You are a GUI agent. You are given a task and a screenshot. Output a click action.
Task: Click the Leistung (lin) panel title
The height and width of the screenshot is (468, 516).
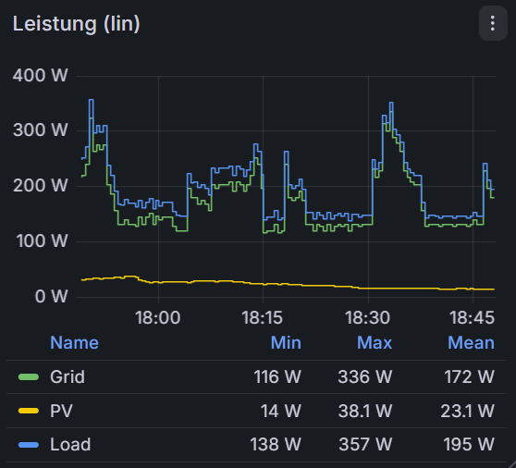coord(77,24)
